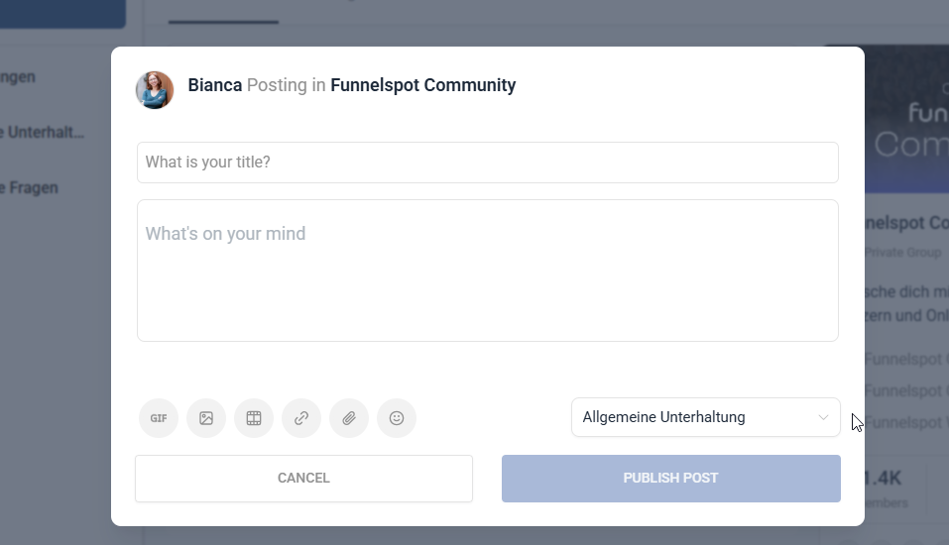Click Bianca's profile avatar
Image resolution: width=949 pixels, height=545 pixels.
pos(155,90)
